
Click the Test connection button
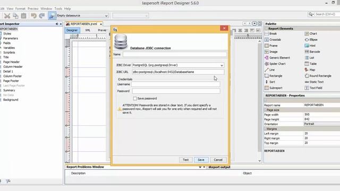pos(185,160)
